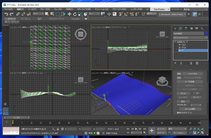Choose the Rectangular Selection Region icon
211x138 pixels.
pos(57,14)
